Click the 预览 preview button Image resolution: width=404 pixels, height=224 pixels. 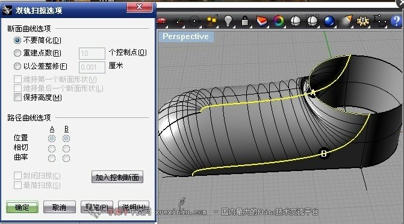[97, 207]
